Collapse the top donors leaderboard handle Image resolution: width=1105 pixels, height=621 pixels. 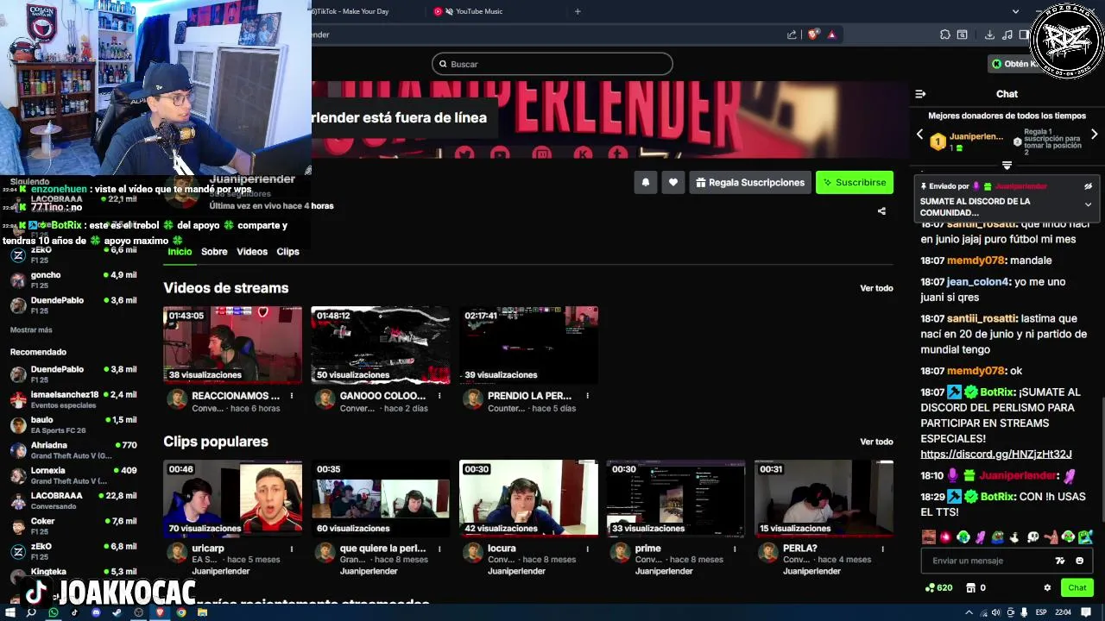1007,165
